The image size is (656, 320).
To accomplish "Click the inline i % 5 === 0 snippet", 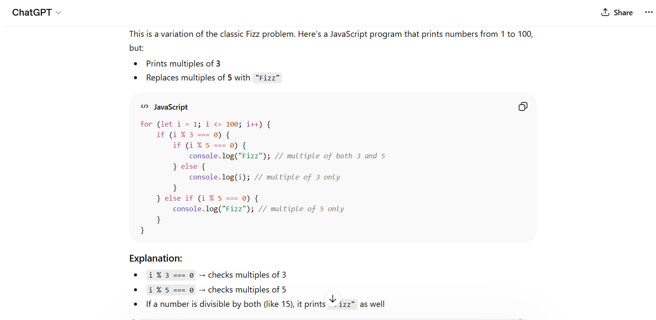I will 171,290.
